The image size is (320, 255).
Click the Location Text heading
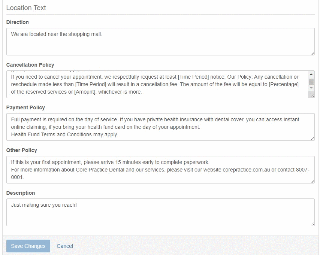26,8
